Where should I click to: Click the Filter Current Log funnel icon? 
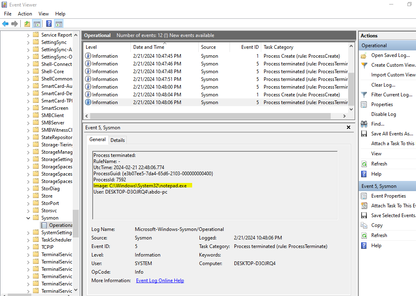click(x=364, y=94)
